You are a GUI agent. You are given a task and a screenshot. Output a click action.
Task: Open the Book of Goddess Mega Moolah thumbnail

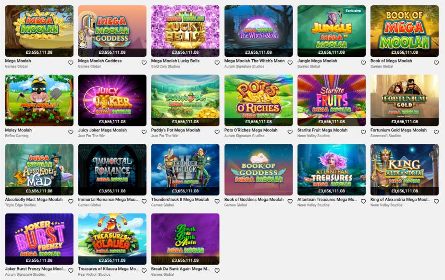click(x=258, y=169)
